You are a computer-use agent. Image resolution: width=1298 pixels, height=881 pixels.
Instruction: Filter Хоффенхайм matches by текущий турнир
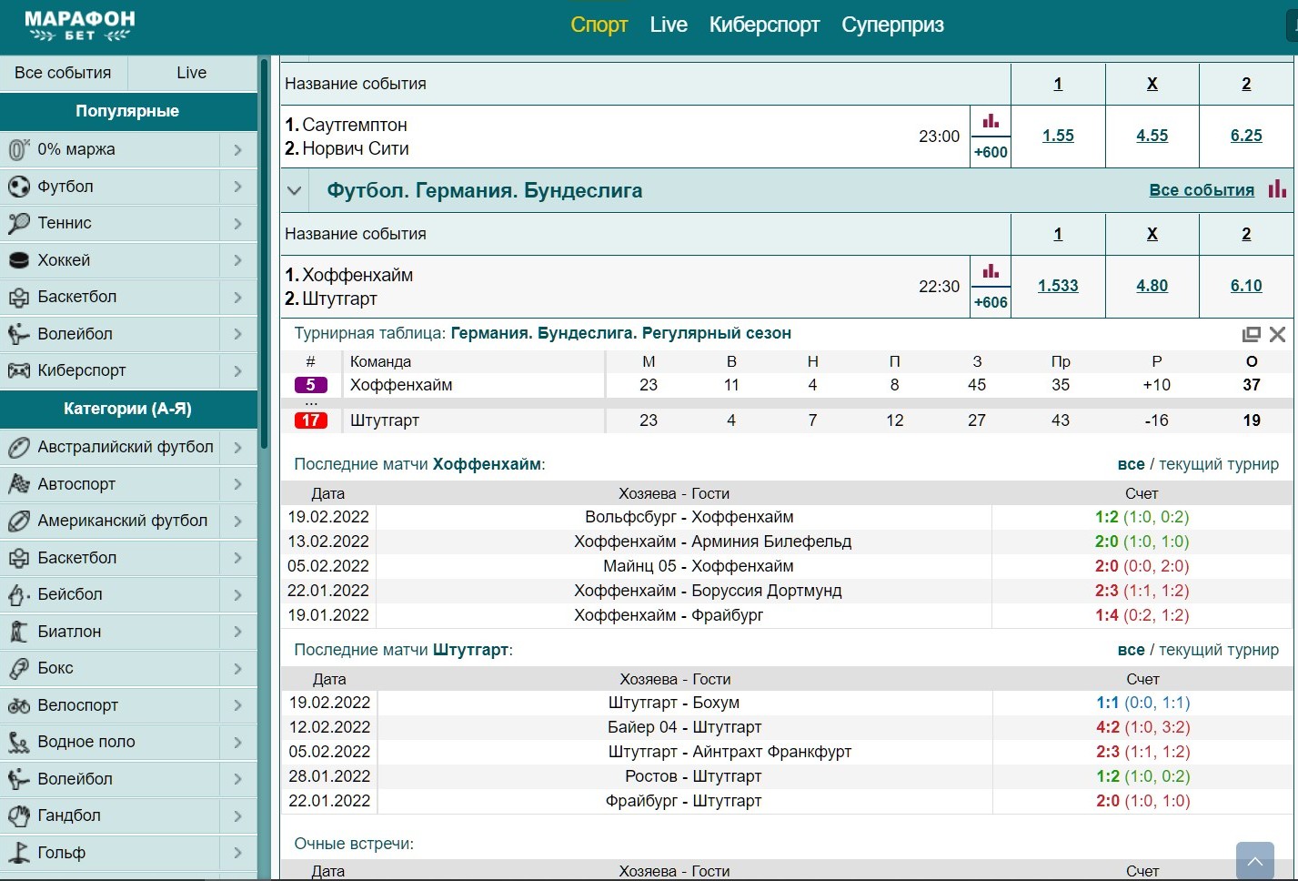1219,464
